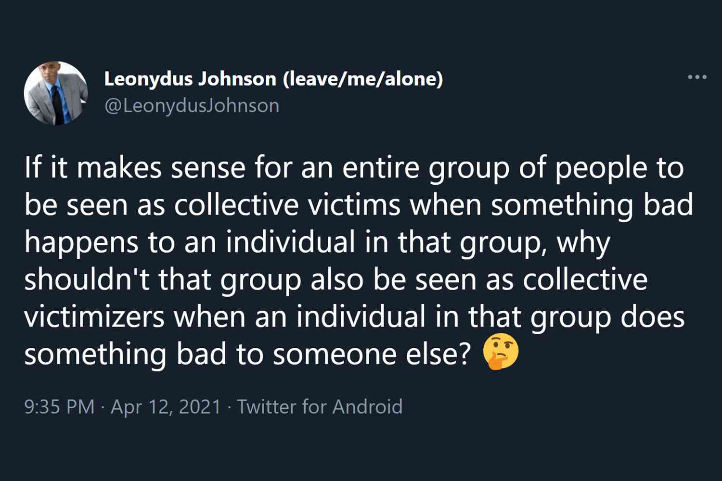Click text "something bad to someone else?"

(247, 354)
